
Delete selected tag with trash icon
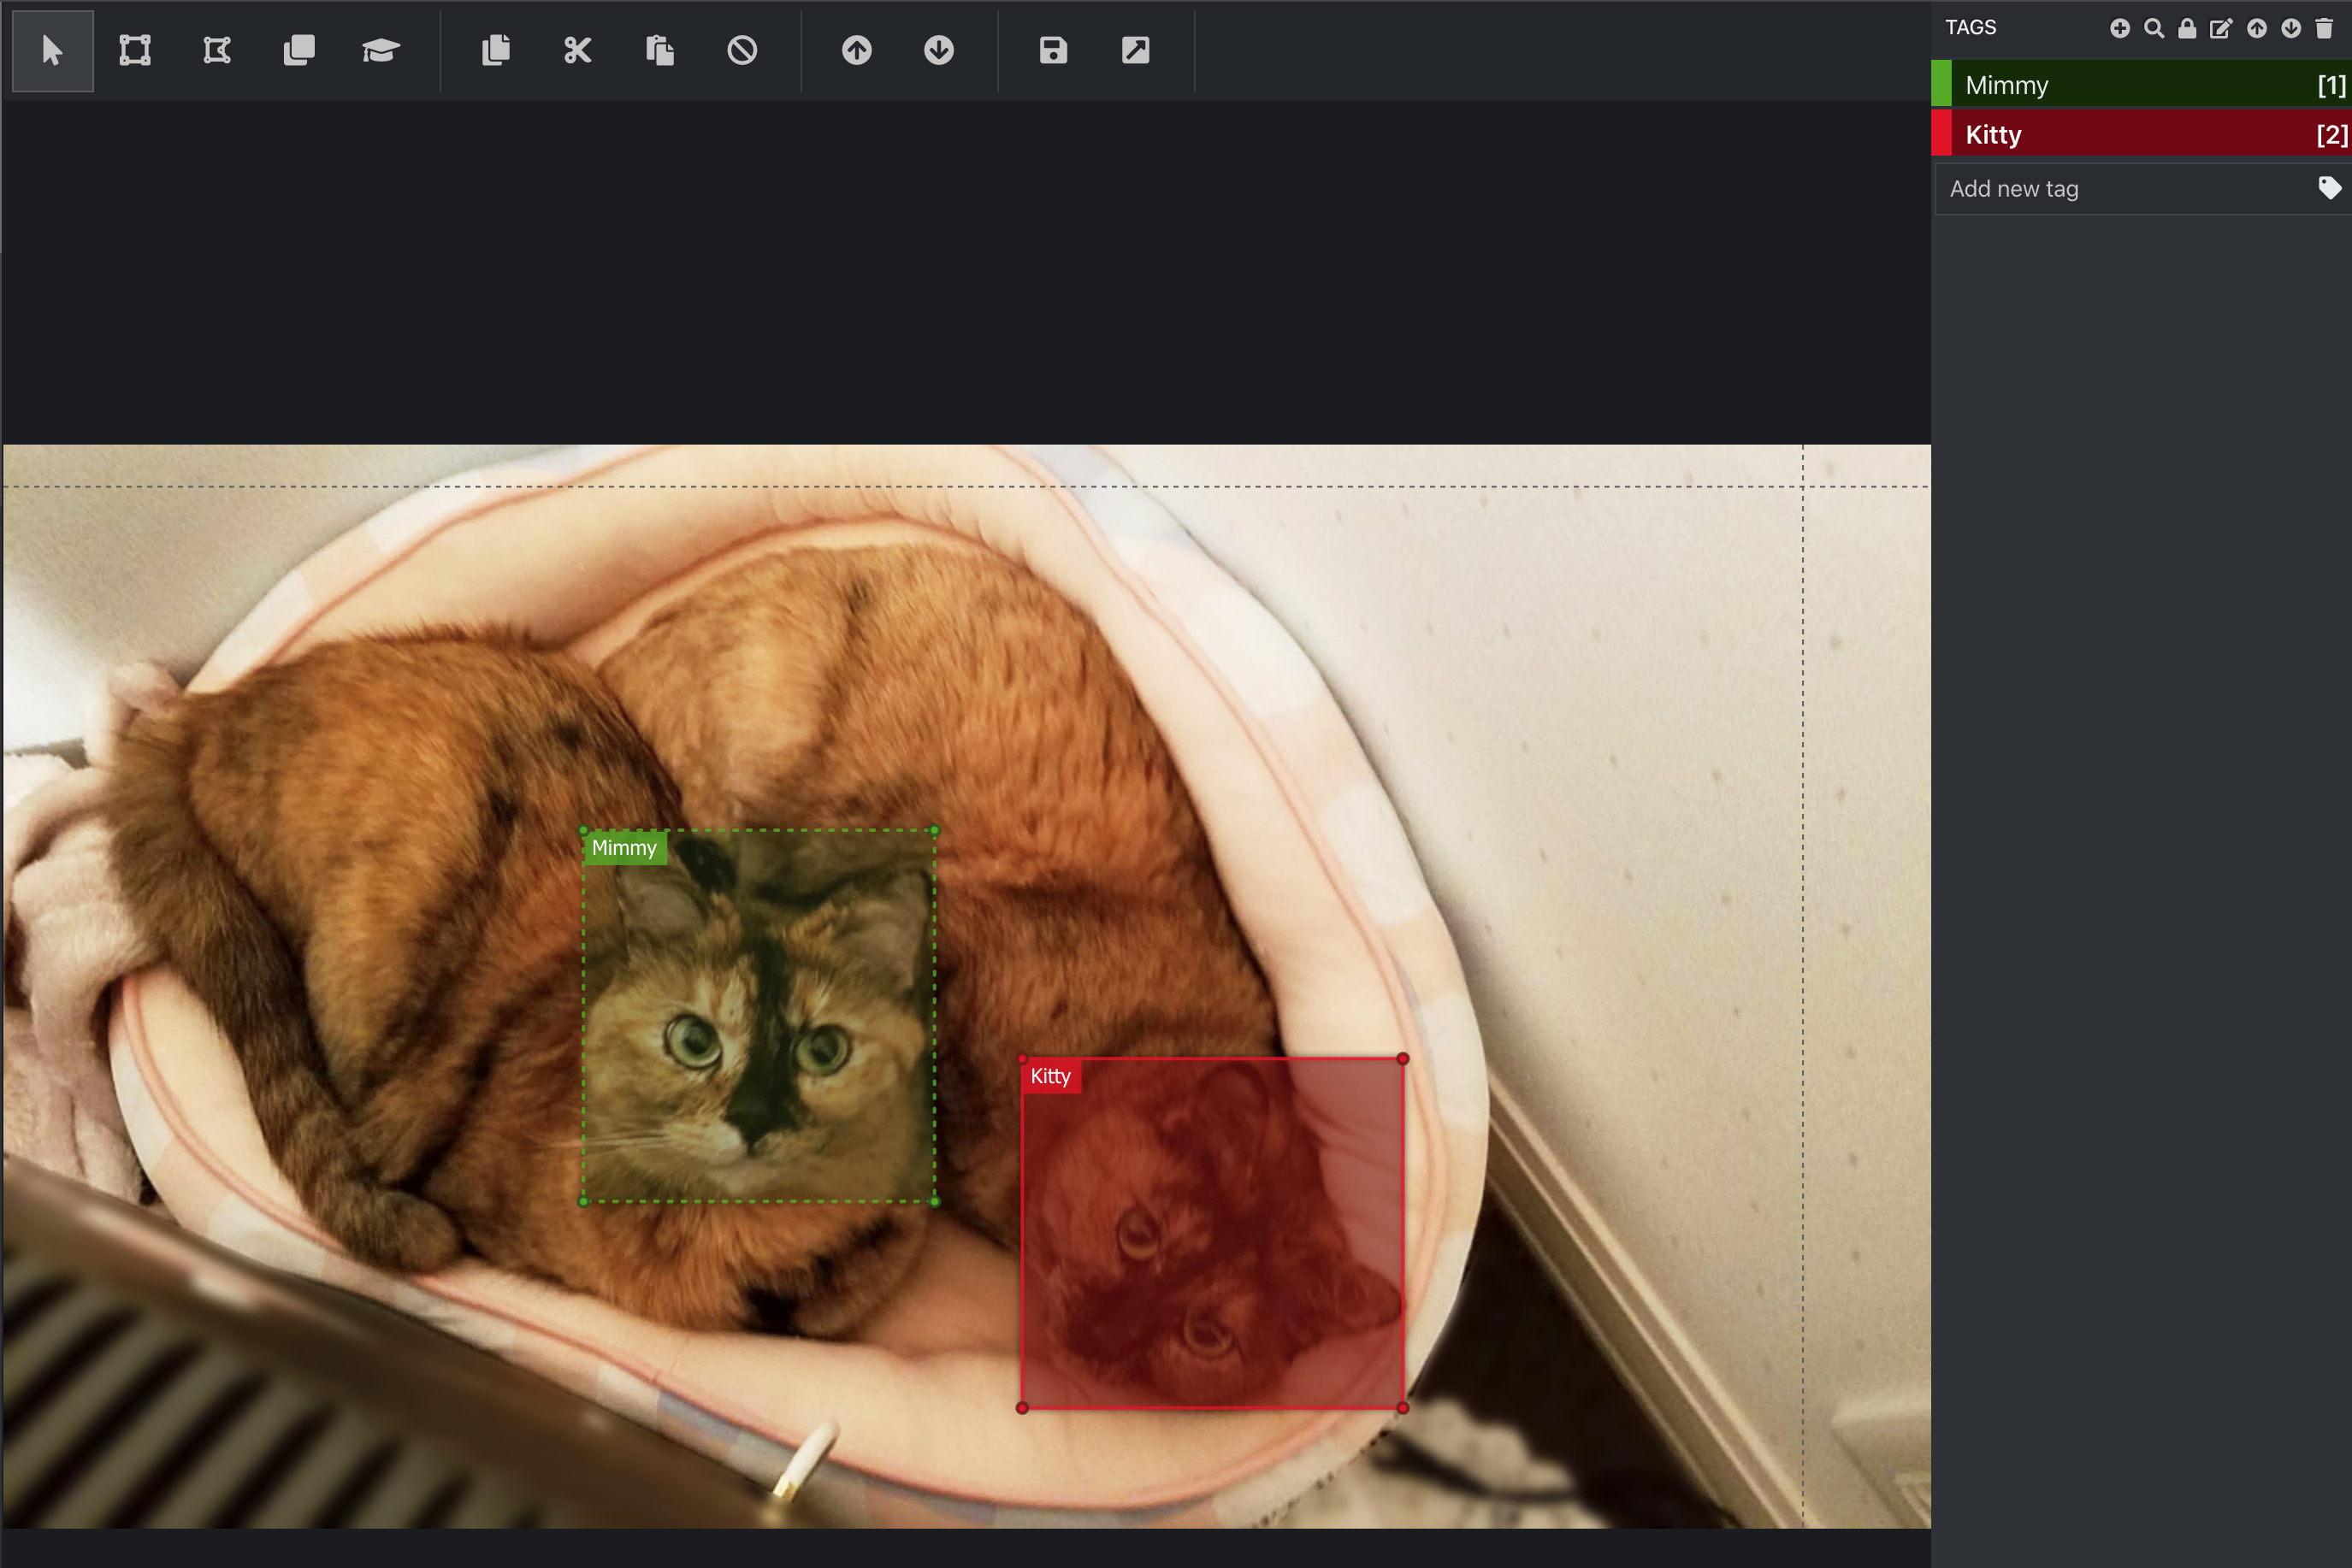(2324, 28)
